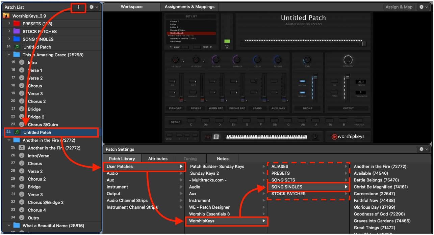Toggle the drone key Gb button
Screen dimensions: 434x235
click(275, 120)
